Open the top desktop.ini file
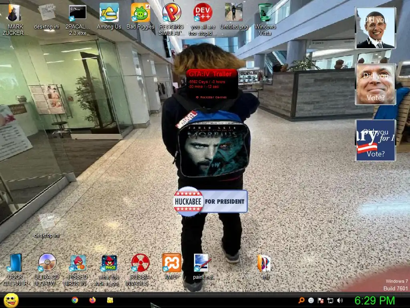 [x=46, y=12]
